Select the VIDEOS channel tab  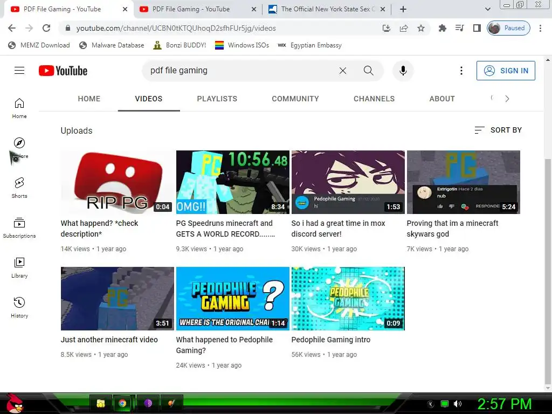149,99
